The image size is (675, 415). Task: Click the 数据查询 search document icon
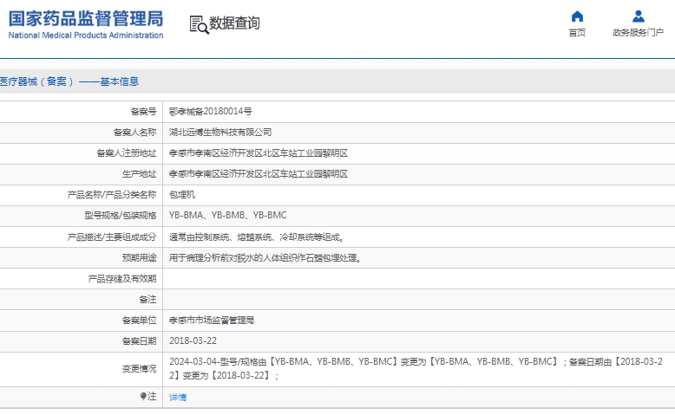[199, 24]
